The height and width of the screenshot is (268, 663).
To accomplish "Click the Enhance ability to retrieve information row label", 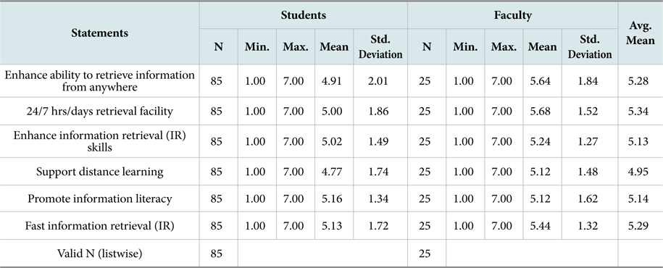I will click(x=99, y=80).
